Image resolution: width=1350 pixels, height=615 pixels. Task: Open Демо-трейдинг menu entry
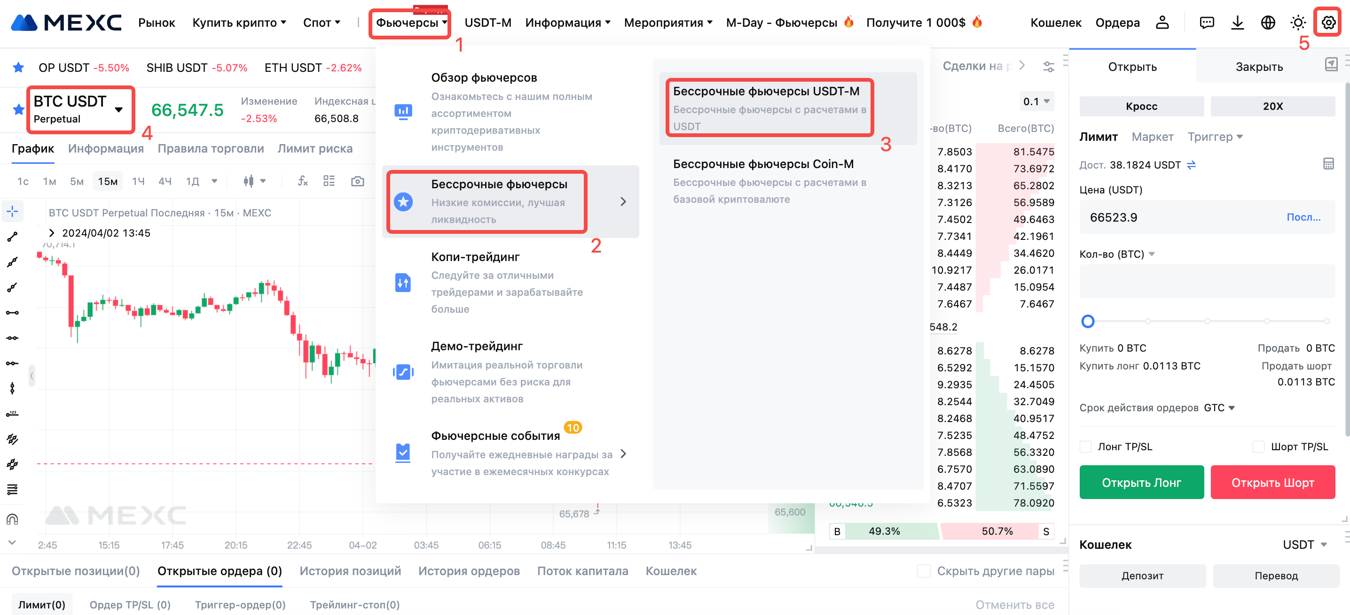[x=511, y=372]
